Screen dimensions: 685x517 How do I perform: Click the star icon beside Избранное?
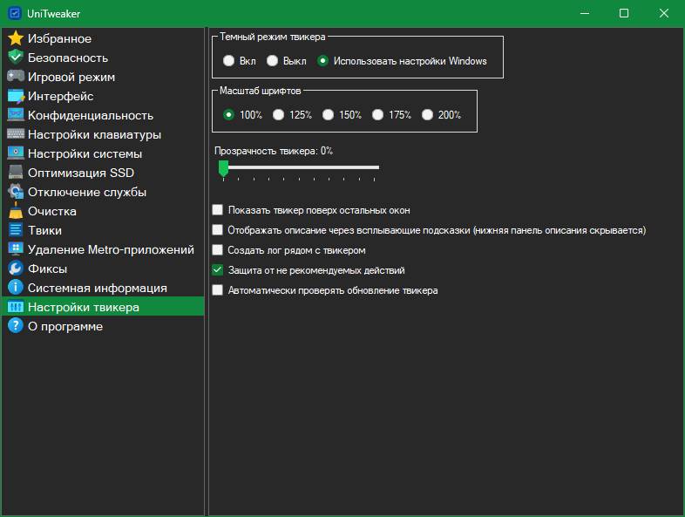(15, 38)
